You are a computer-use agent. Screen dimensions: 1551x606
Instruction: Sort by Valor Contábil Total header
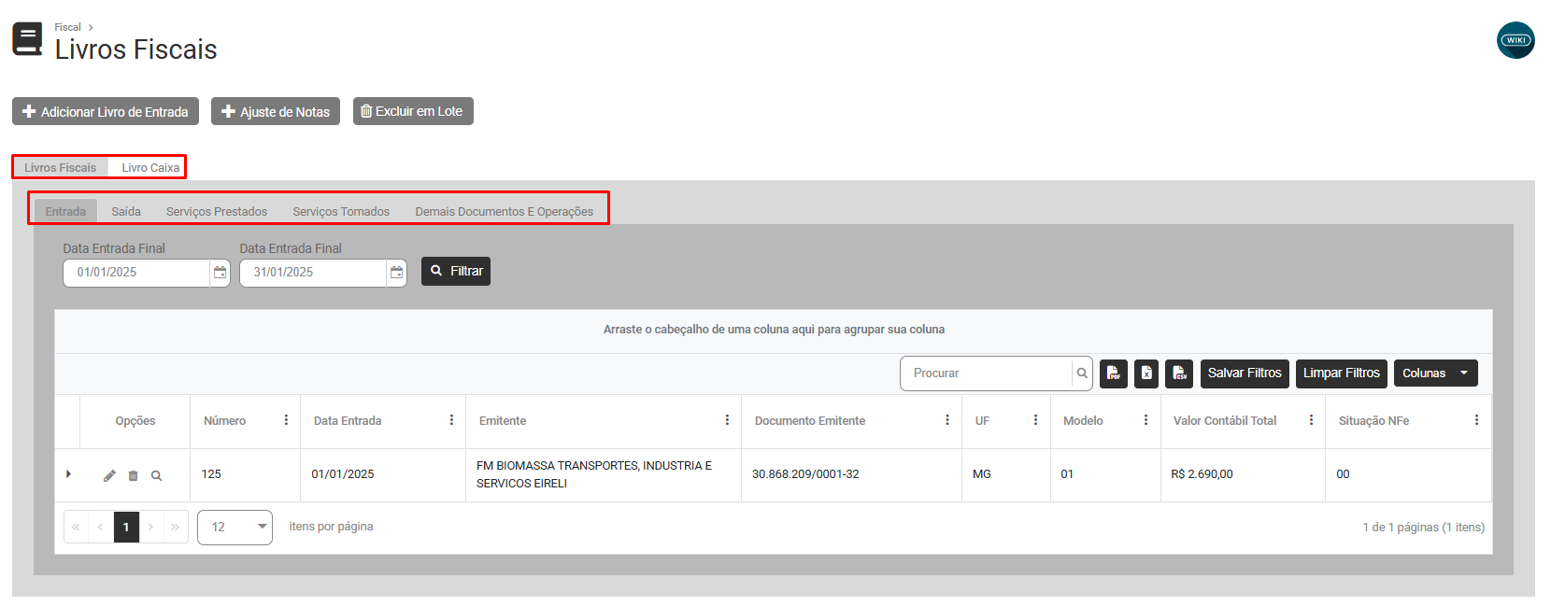coord(1225,421)
